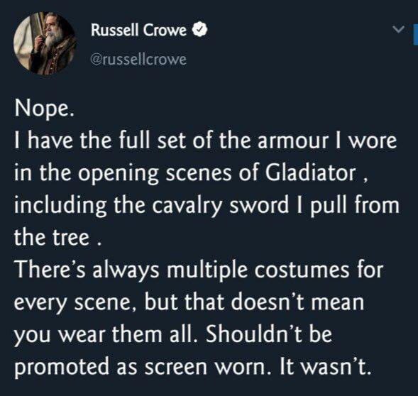418x396 pixels.
Task: Click the Russell Crowe display name
Action: point(138,30)
